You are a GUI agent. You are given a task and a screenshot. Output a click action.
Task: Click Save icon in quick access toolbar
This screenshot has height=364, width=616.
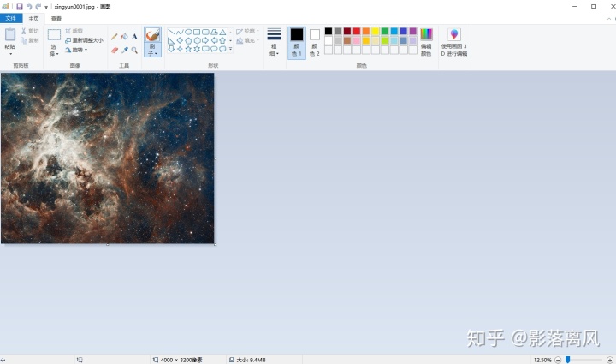click(20, 7)
